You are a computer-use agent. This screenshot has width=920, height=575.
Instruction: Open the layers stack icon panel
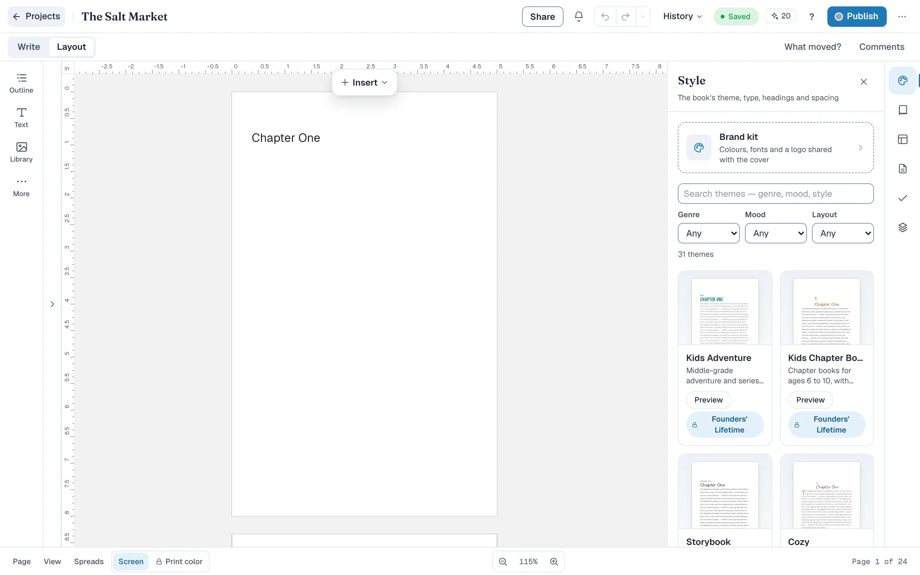(x=902, y=227)
